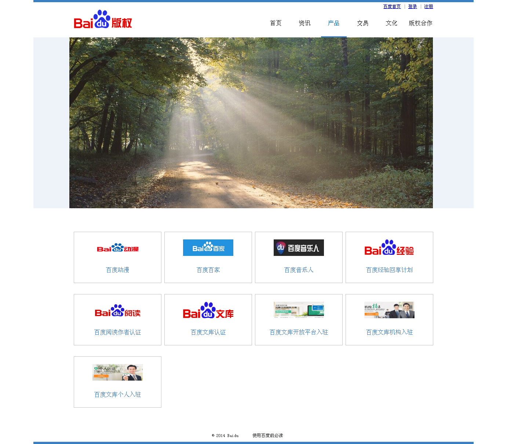
Task: Click the 使用百度前必读 footer link
Action: (x=267, y=436)
